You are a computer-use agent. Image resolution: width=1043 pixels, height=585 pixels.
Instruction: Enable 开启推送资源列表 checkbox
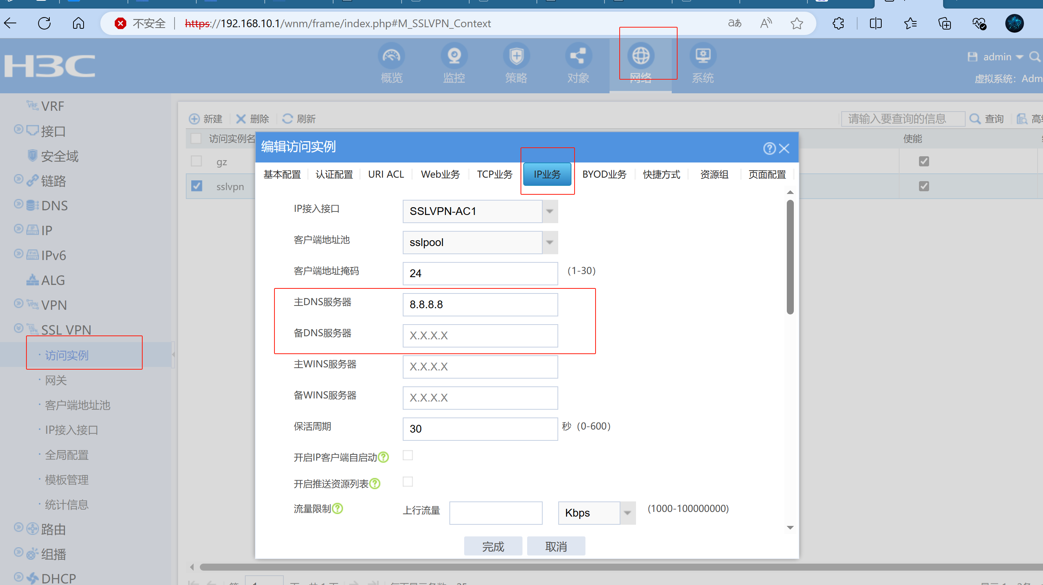coord(408,482)
